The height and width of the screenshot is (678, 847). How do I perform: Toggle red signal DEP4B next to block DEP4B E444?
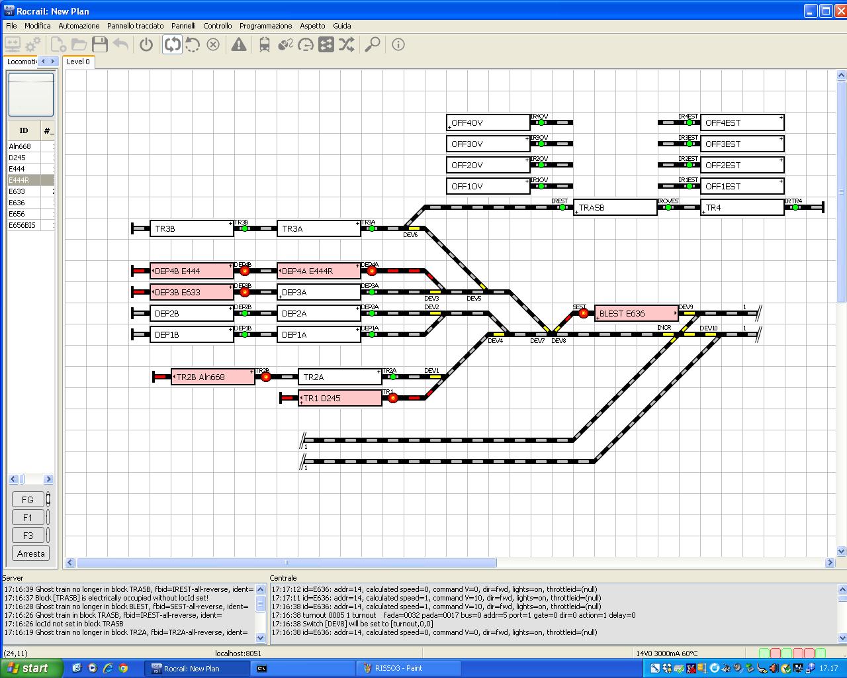[244, 271]
